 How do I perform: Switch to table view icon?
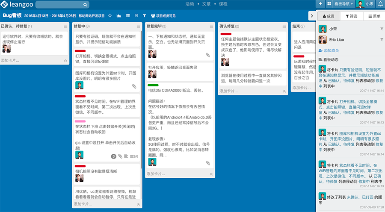(127, 16)
